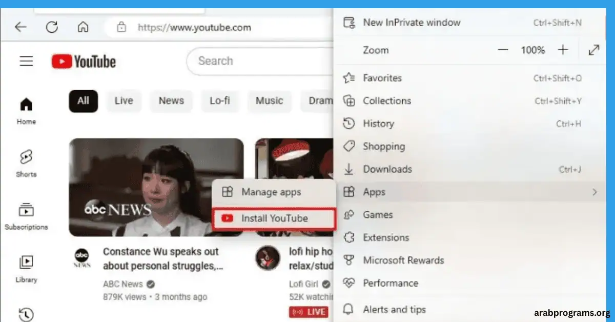Viewport: 615px width, 322px height.
Task: Decrease zoom with the minus button
Action: coord(503,50)
